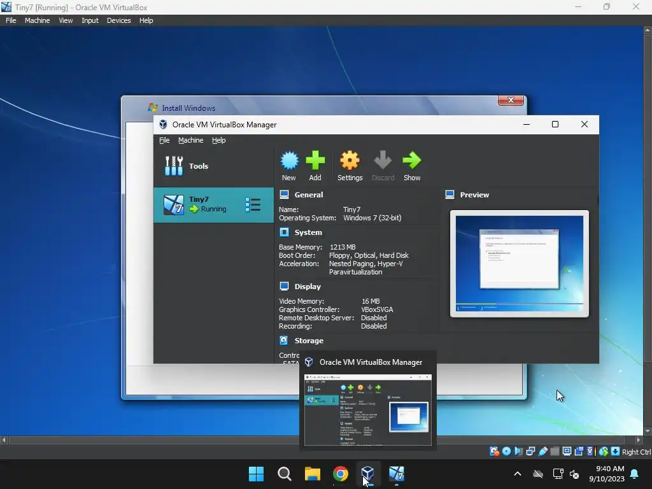Open Google Chrome from the taskbar
The height and width of the screenshot is (489, 652).
tap(341, 474)
